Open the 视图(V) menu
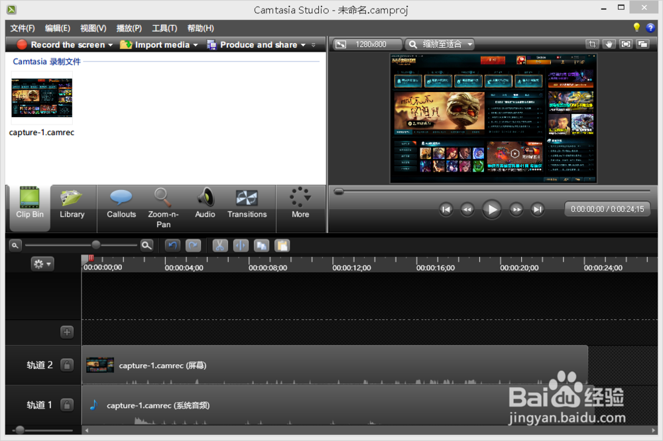 tap(93, 28)
